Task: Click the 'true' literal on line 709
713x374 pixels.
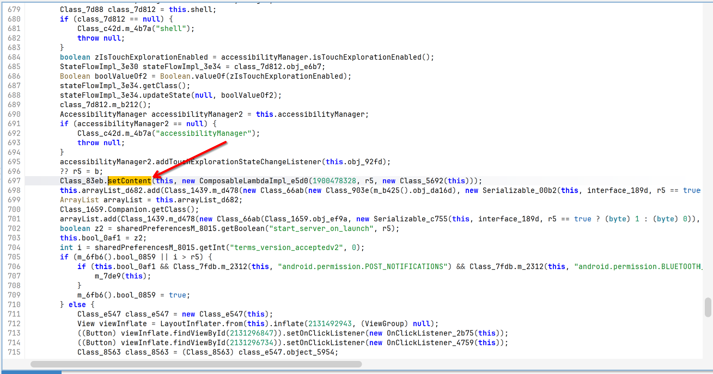Action: coord(178,295)
